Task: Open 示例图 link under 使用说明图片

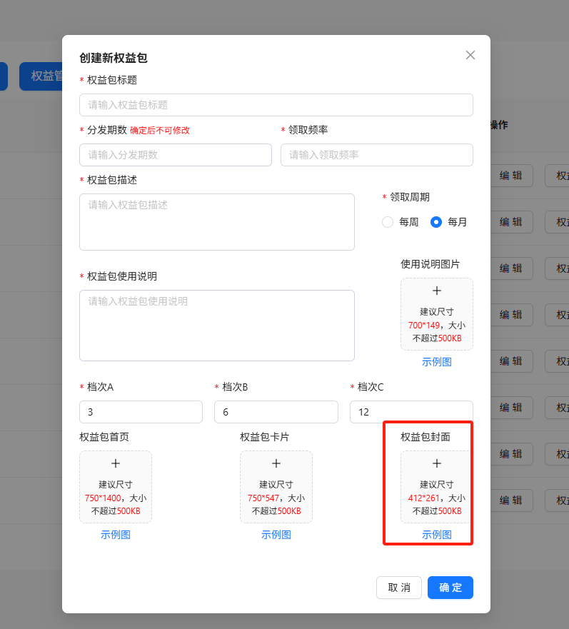Action: [437, 362]
